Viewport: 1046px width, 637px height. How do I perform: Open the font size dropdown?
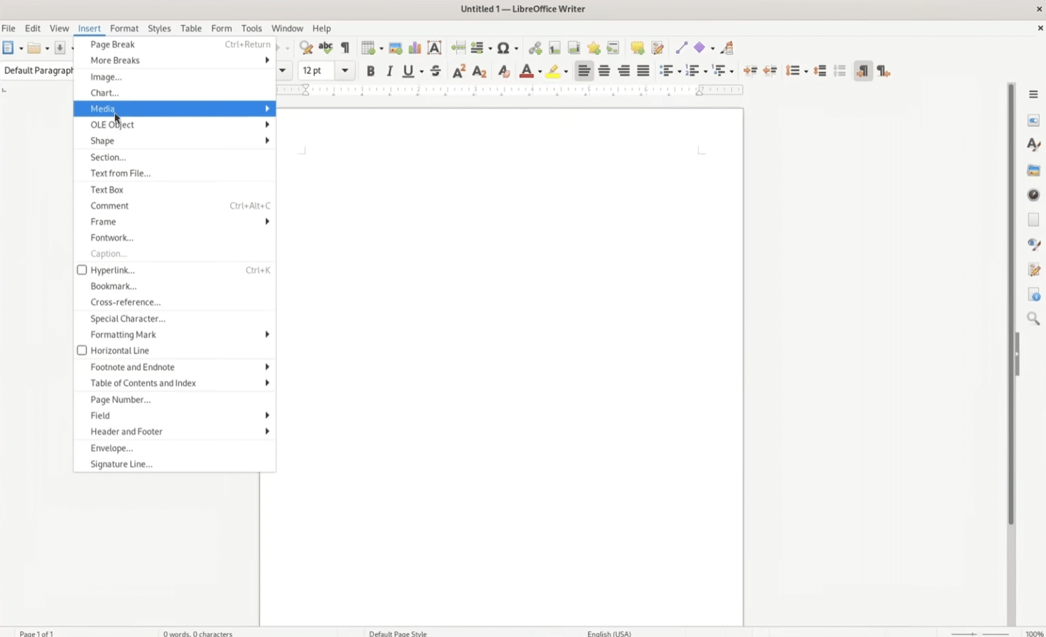[x=345, y=71]
